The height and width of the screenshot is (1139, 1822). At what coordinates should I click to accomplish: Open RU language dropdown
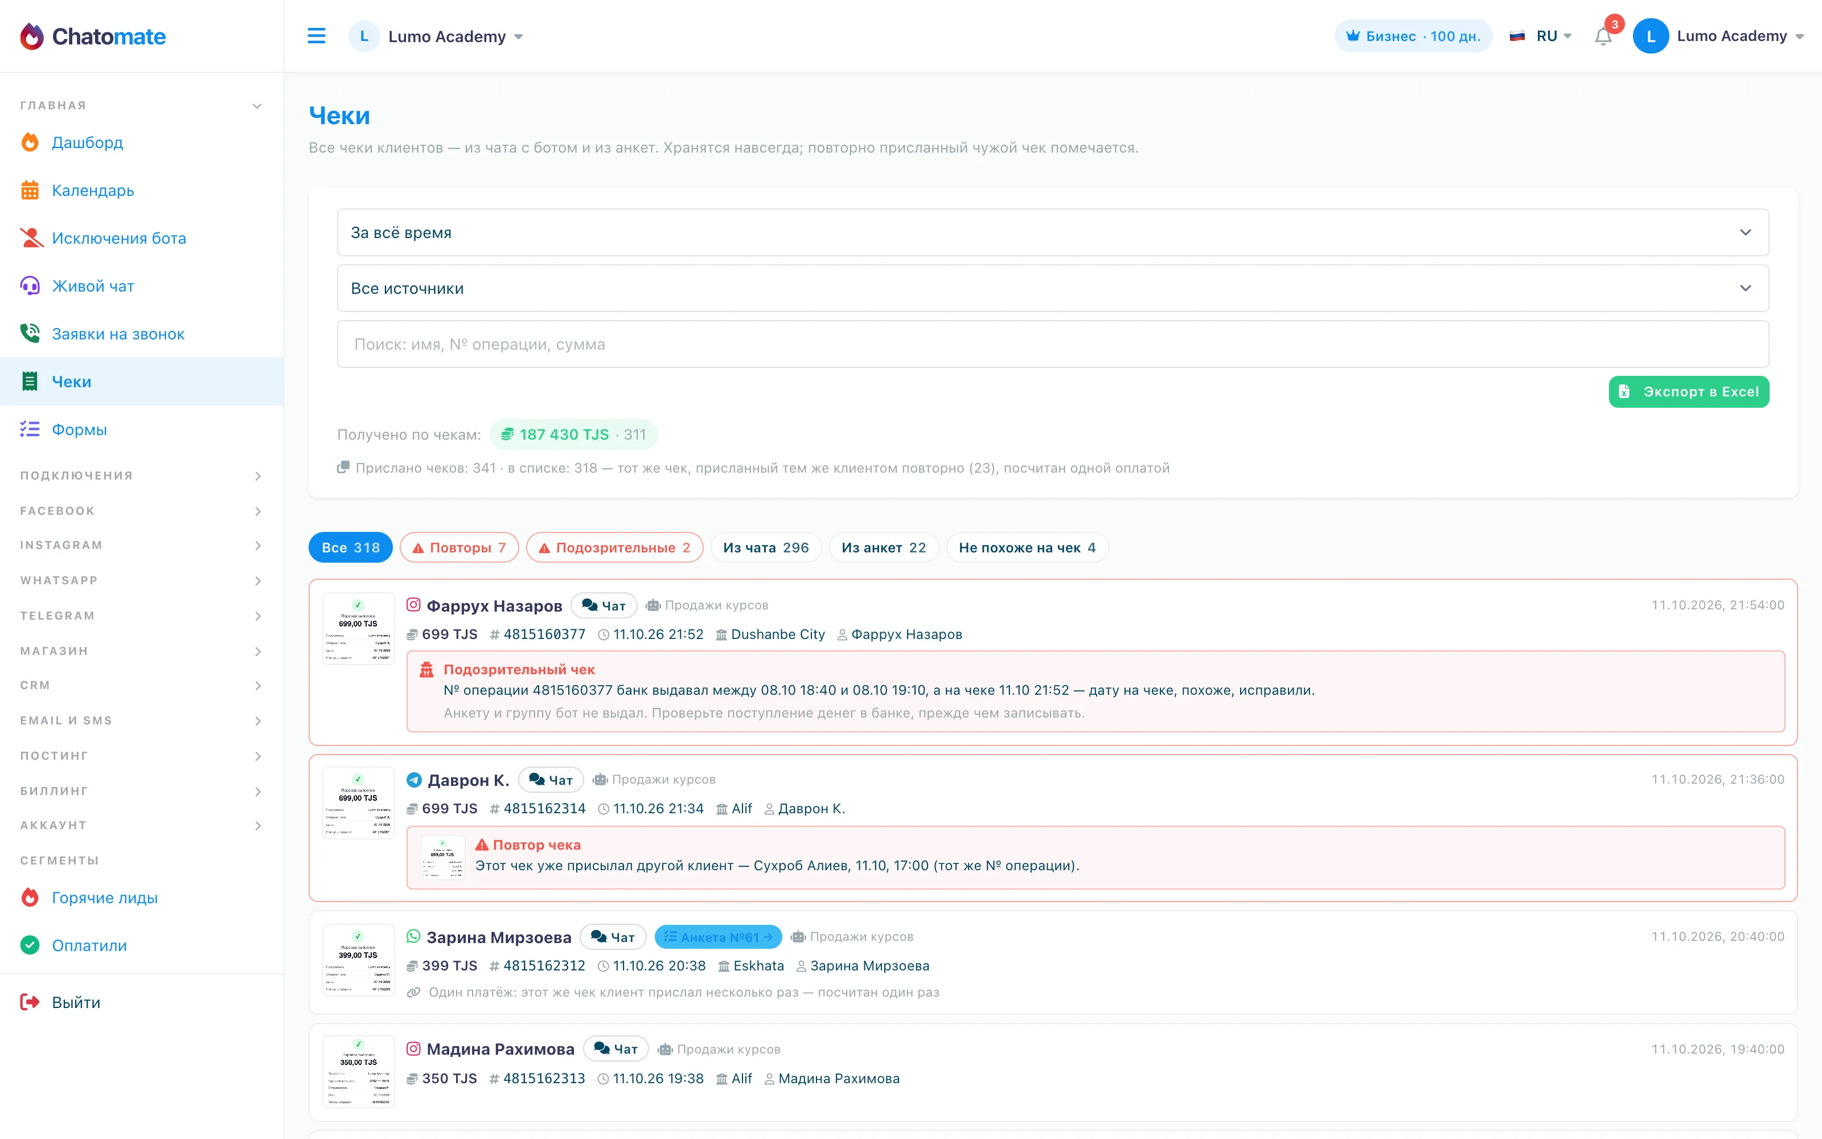click(1540, 36)
